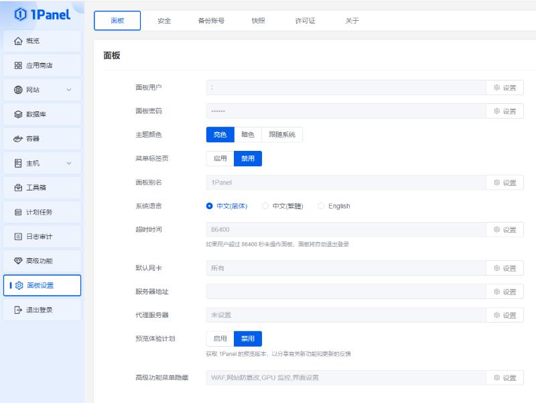Switch theme to 暗色 dark mode
Image resolution: width=536 pixels, height=403 pixels.
coord(249,134)
